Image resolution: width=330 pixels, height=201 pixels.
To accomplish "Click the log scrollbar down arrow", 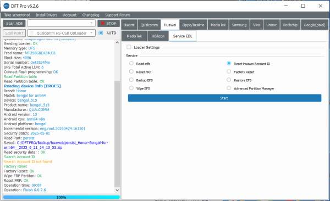I will click(117, 190).
